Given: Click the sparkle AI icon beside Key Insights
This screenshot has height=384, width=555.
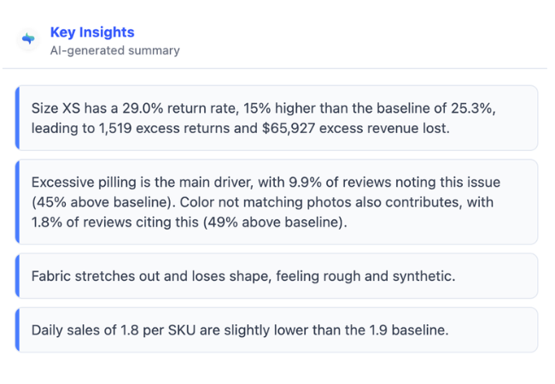Looking at the screenshot, I should point(28,38).
